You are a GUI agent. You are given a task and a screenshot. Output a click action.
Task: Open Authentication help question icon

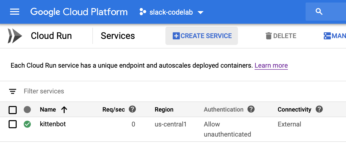pyautogui.click(x=251, y=109)
